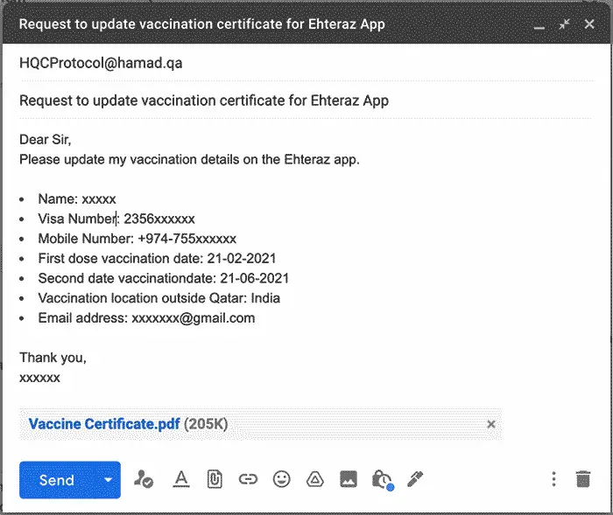The image size is (613, 515).
Task: Open the Vaccine Certificate.pdf attachment link
Action: click(104, 424)
